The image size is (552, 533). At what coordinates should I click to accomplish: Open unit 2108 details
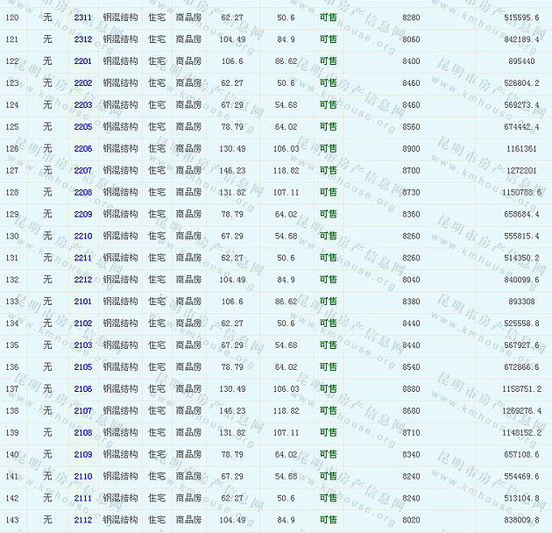(82, 432)
